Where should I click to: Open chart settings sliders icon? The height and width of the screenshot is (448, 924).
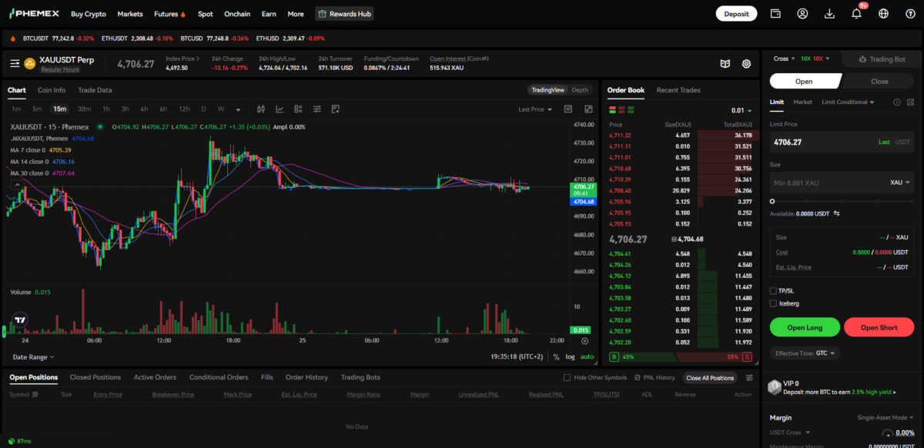coord(316,109)
